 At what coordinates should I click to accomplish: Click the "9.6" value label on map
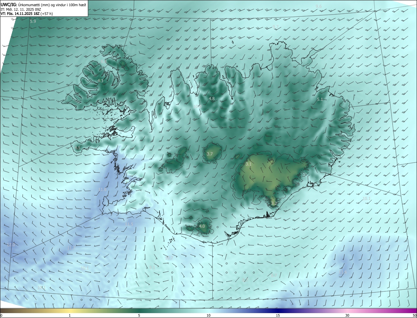coord(319,7)
